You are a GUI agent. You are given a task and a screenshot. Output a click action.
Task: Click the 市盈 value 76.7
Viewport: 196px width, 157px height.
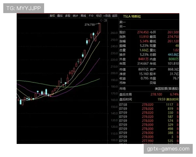pyautogui.click(x=176, y=78)
